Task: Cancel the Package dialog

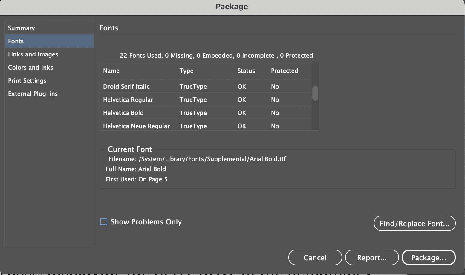Action: (315, 257)
